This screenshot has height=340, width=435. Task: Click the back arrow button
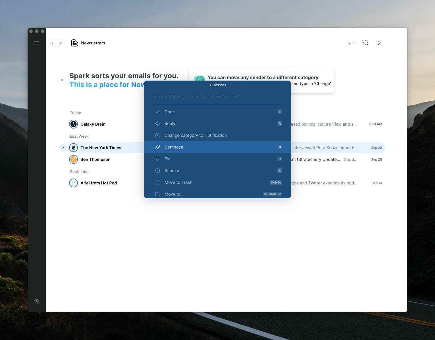[x=53, y=43]
